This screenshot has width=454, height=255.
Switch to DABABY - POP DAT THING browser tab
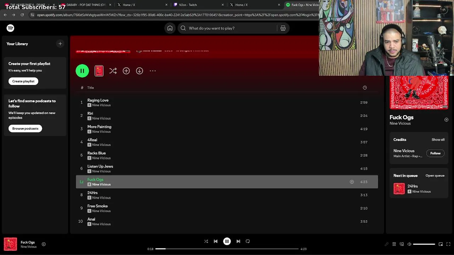tap(86, 5)
